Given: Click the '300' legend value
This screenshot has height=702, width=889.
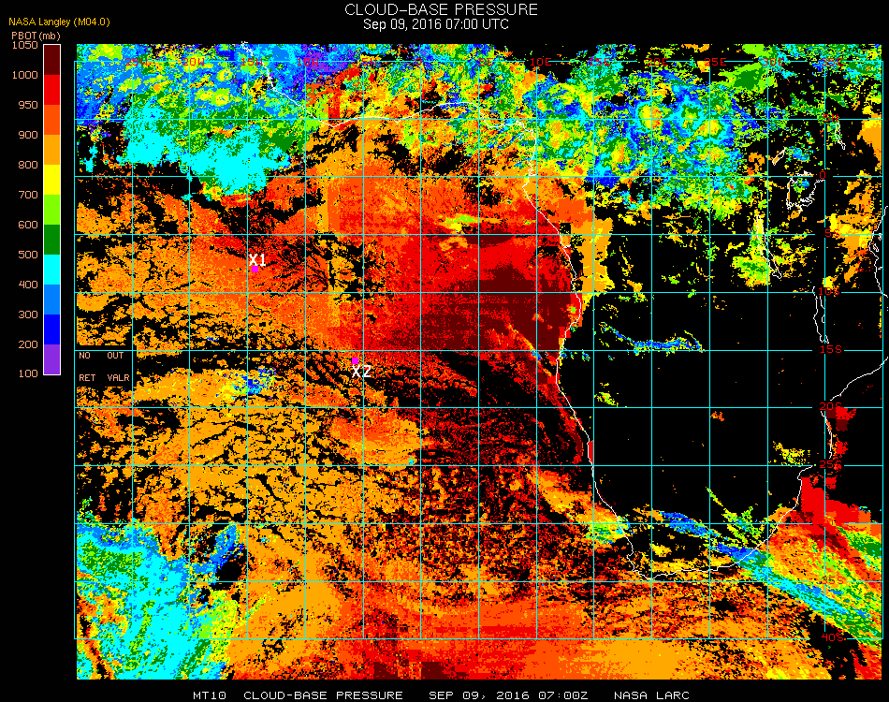Looking at the screenshot, I should coord(28,314).
